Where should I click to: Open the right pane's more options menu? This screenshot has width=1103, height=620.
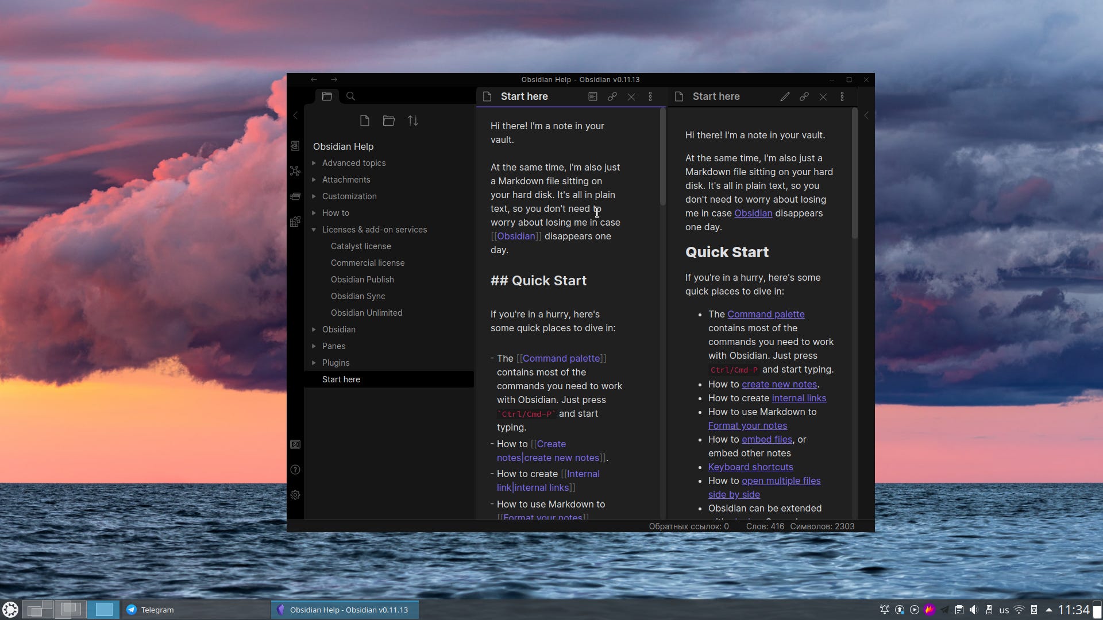coord(842,96)
